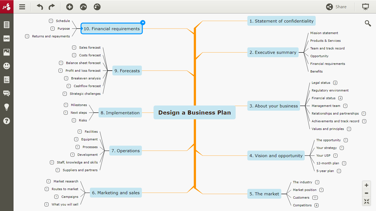Click the Share button
The height and width of the screenshot is (211, 376).
point(336,7)
